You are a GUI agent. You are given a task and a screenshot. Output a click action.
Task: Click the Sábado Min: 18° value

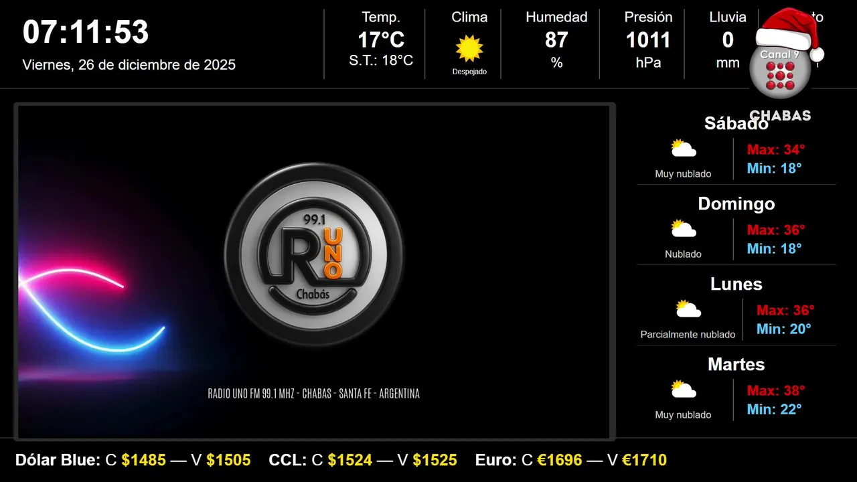(775, 168)
